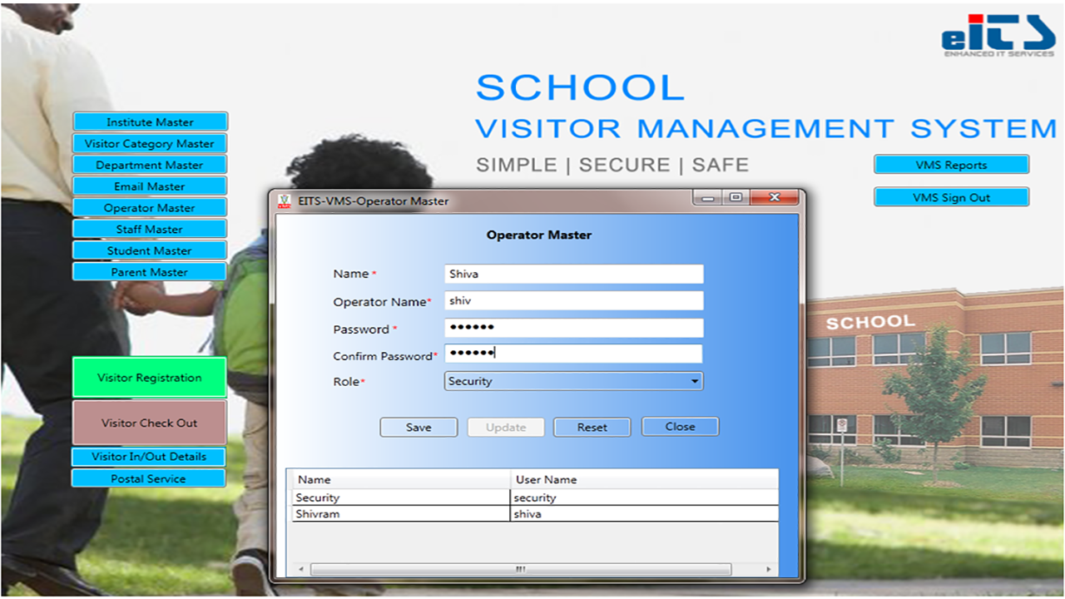
Task: Close the Operator Master window from title bar
Action: (x=774, y=198)
